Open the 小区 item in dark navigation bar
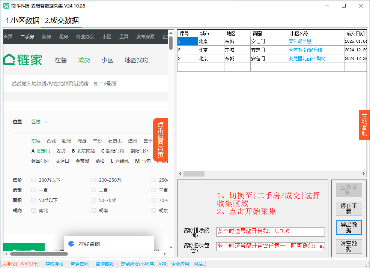The width and height of the screenshot is (370, 268). [x=107, y=36]
